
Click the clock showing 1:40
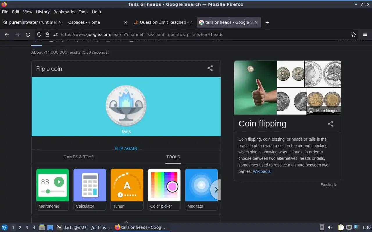click(x=366, y=227)
